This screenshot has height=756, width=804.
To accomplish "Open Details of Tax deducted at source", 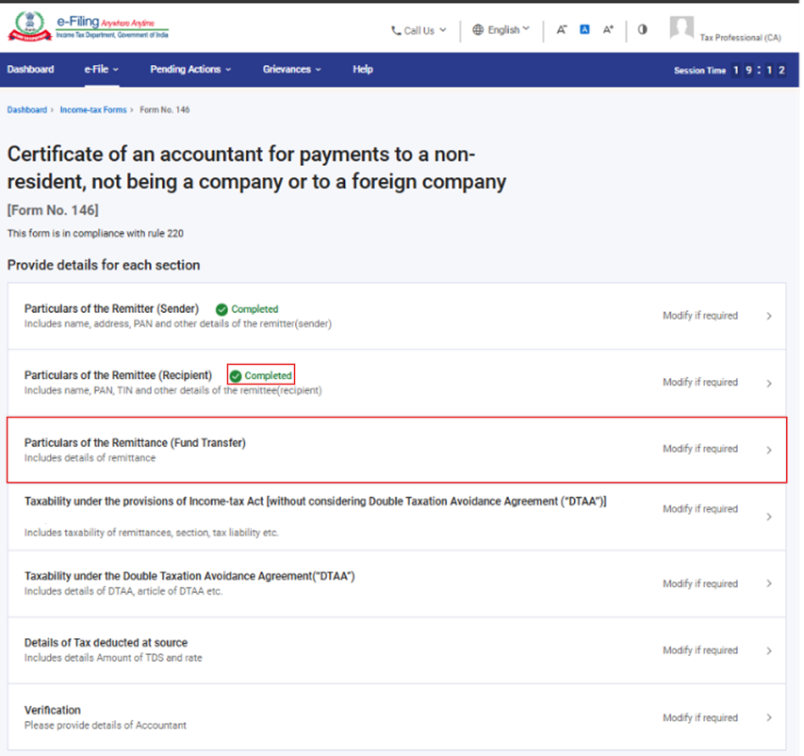I will [106, 643].
